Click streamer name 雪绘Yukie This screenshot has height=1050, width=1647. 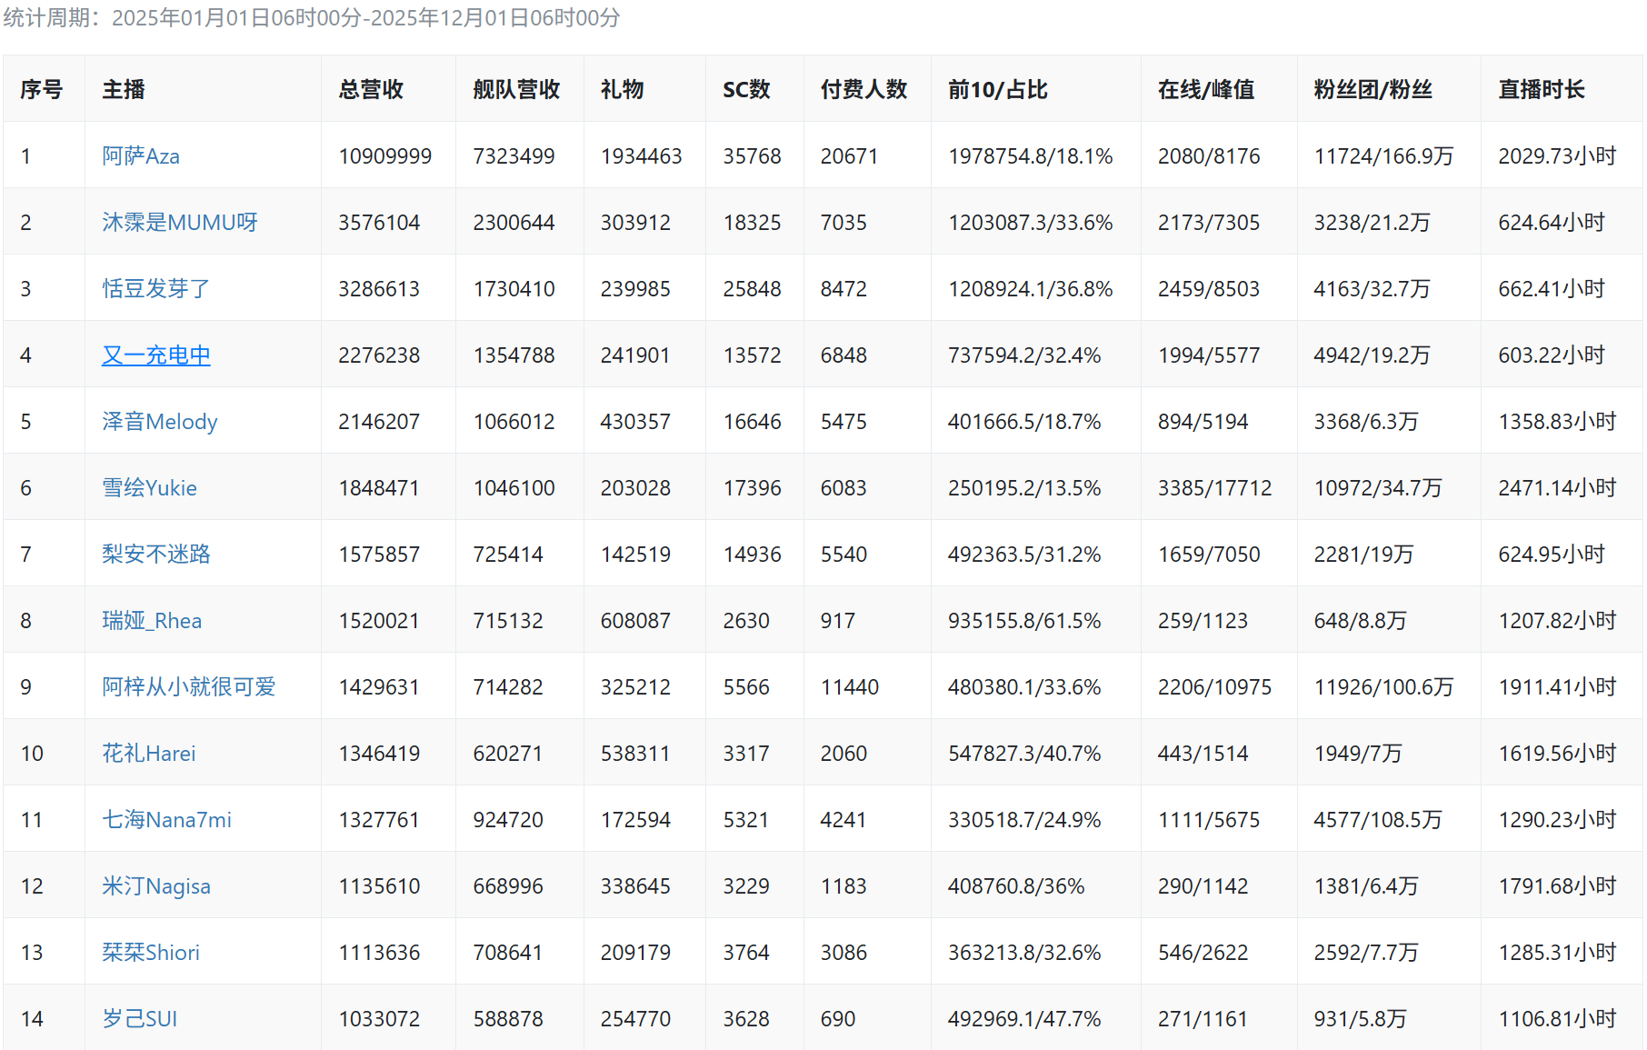coord(149,488)
